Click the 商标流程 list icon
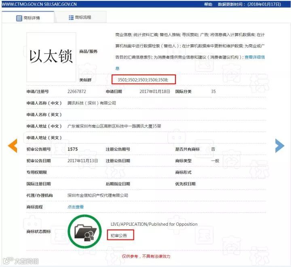 click(71, 17)
